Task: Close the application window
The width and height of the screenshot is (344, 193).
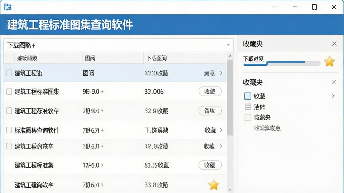Action: 334,7
